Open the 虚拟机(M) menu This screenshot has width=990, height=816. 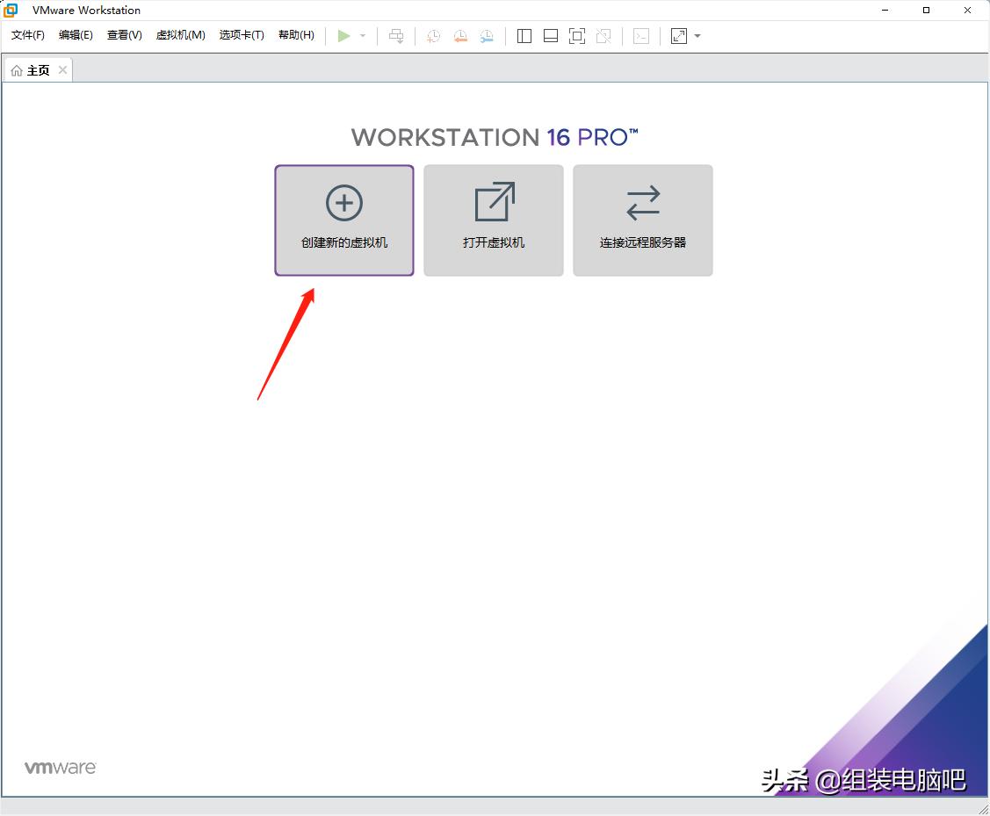[181, 35]
